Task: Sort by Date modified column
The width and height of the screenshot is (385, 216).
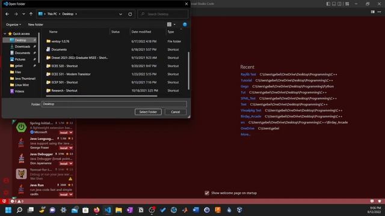Action: coord(141,32)
